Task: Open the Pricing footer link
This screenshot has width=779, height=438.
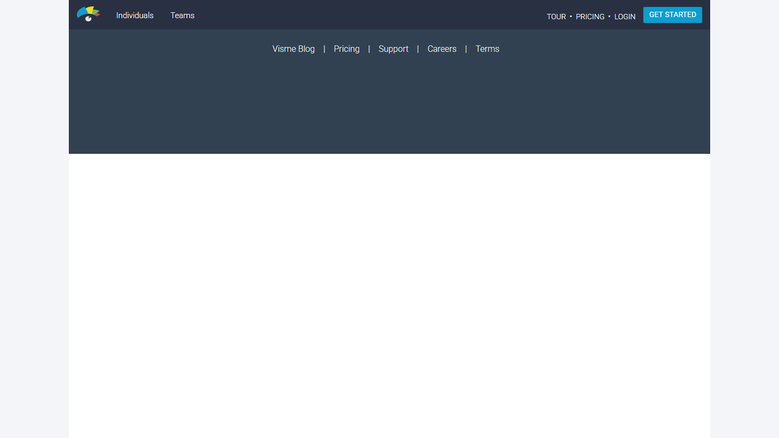Action: click(347, 49)
